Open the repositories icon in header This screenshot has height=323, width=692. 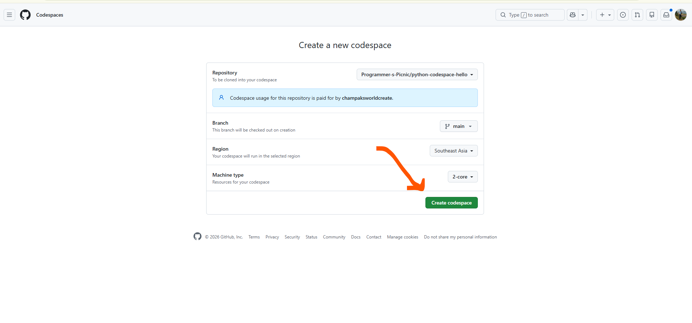pos(652,15)
